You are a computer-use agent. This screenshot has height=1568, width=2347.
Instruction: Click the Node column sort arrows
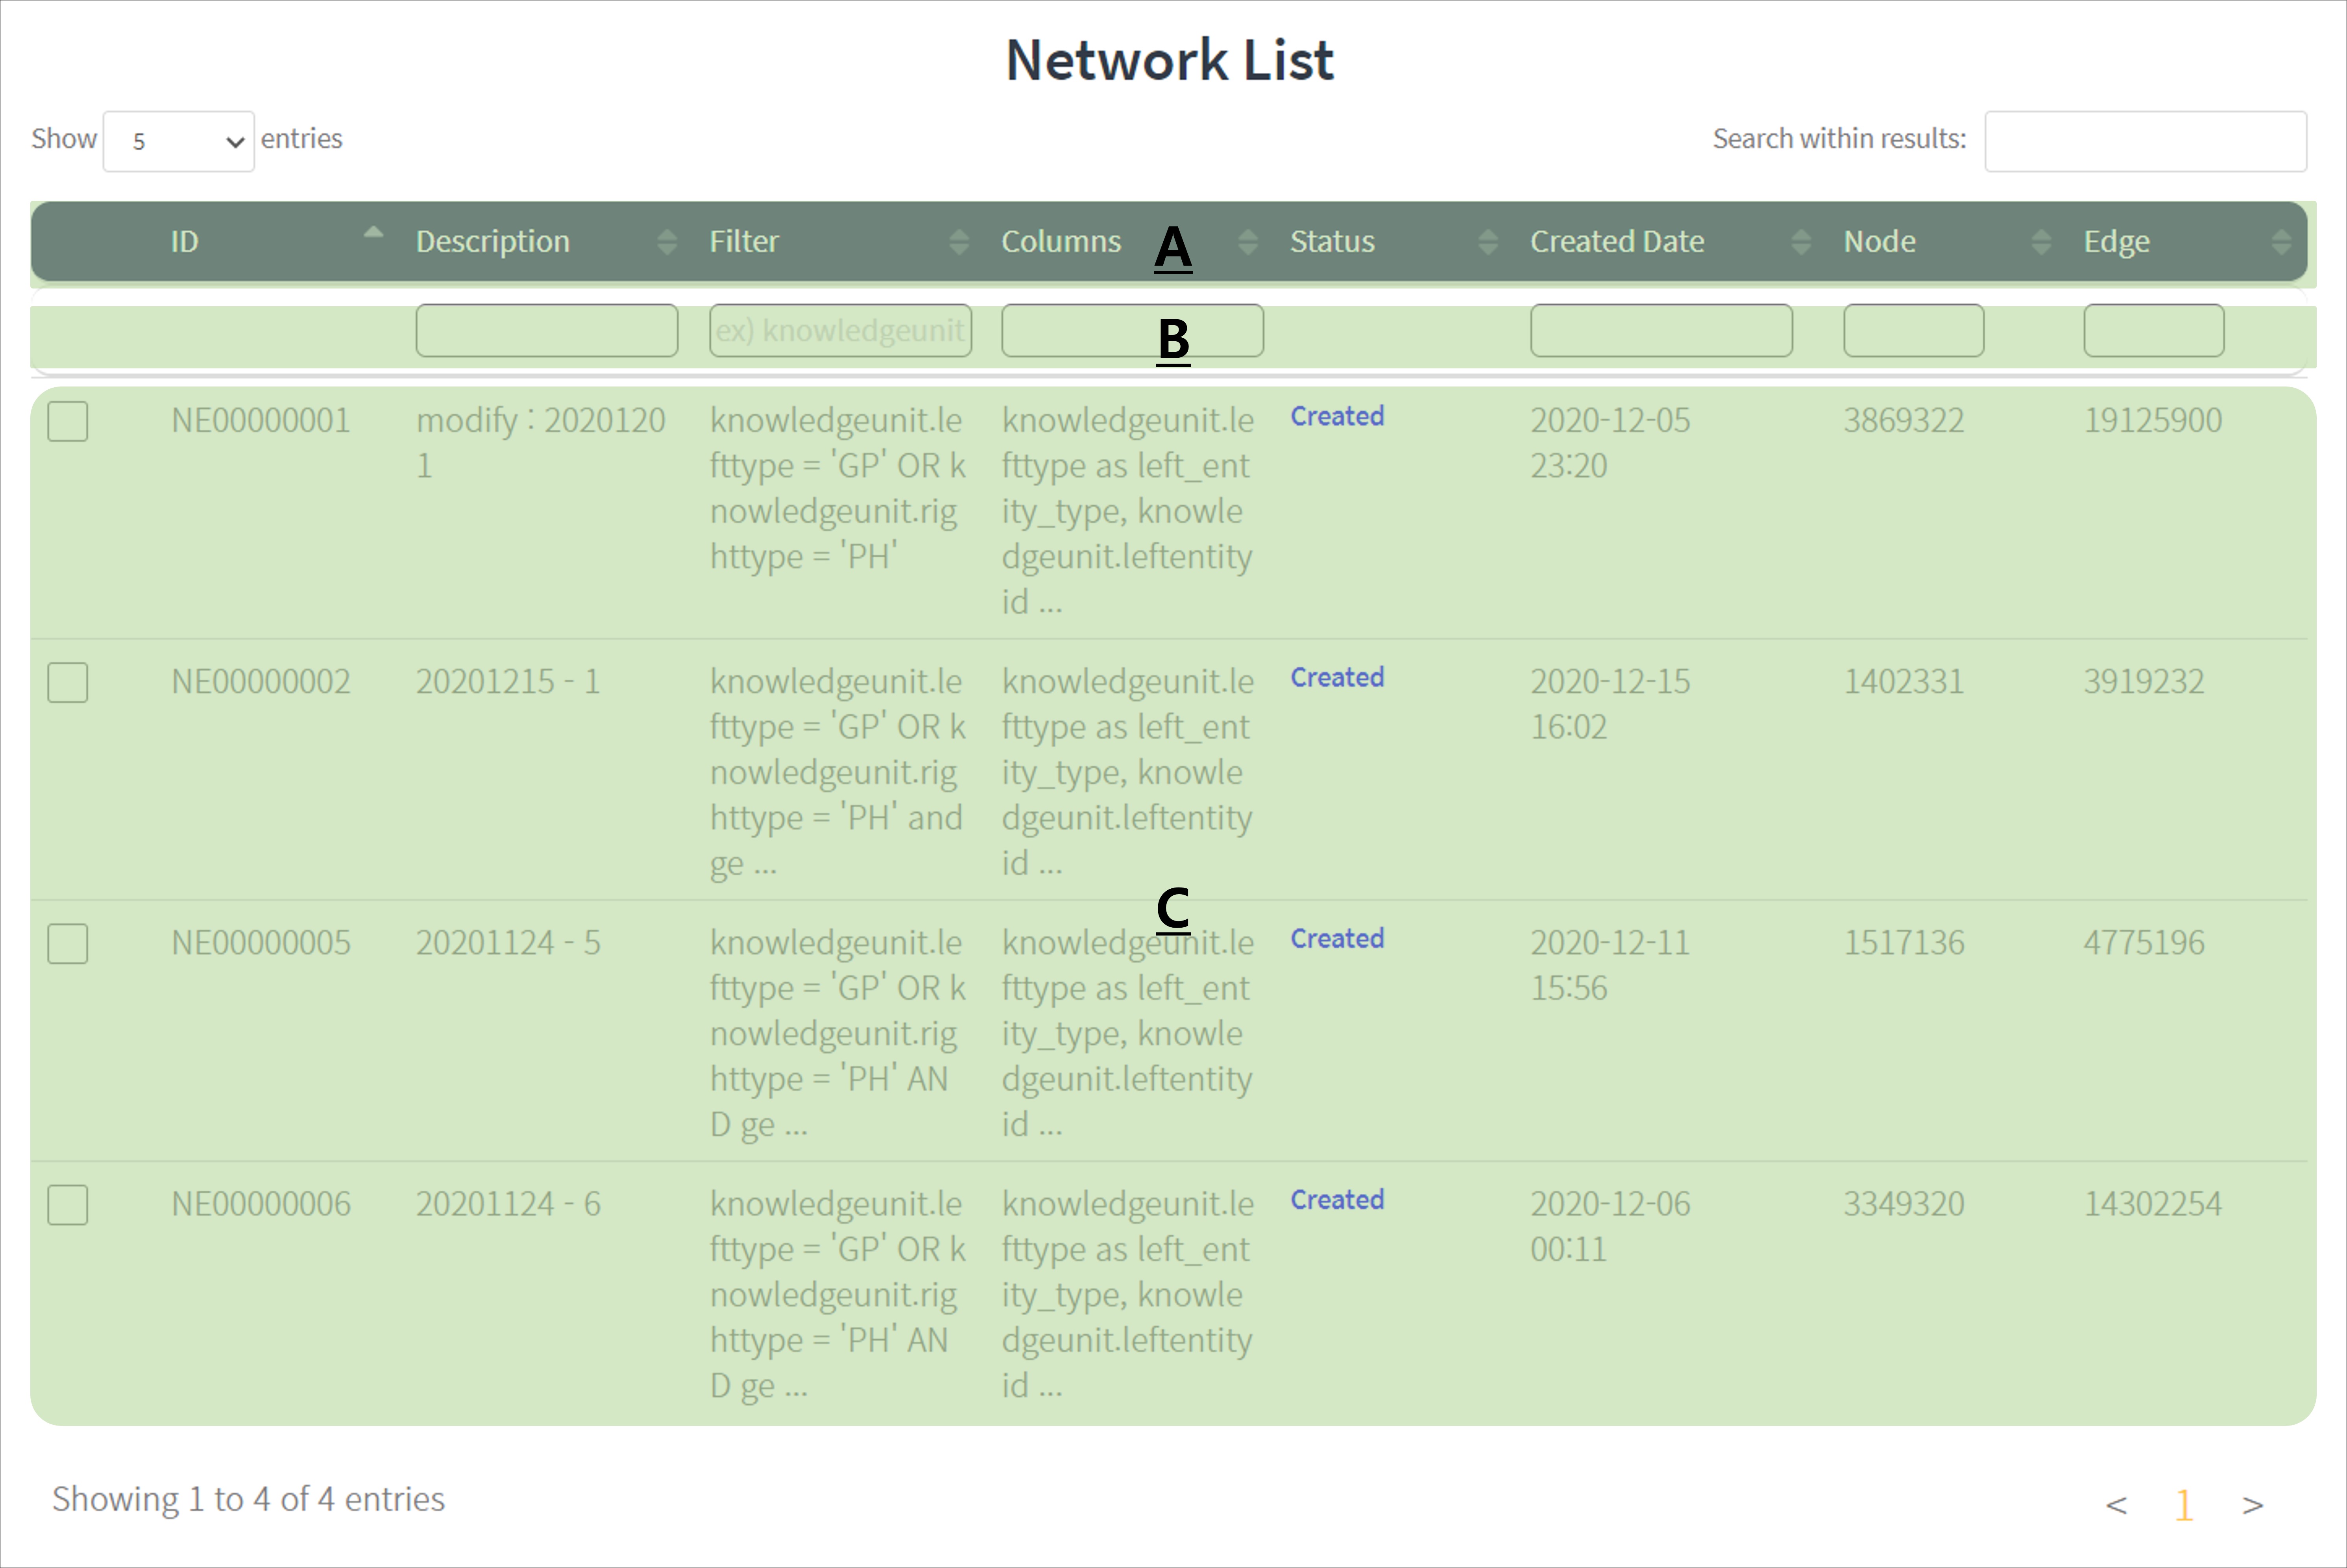[2041, 242]
